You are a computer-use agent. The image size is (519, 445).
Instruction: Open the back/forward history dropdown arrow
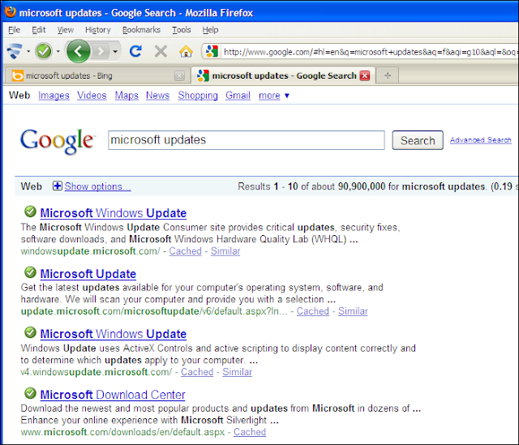[x=115, y=51]
